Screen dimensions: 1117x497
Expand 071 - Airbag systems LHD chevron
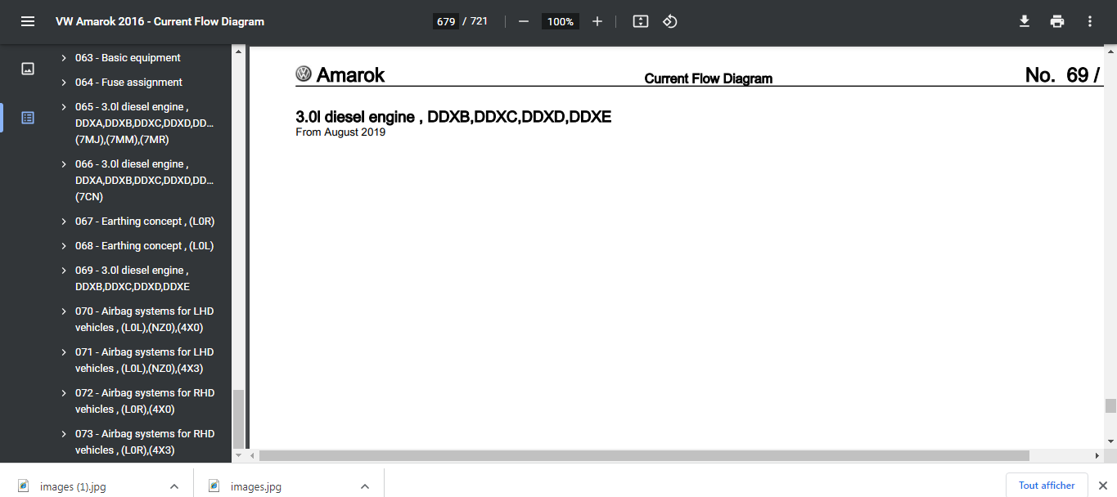[64, 352]
